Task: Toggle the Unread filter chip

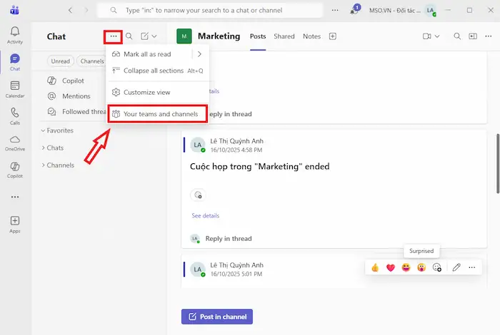Action: pyautogui.click(x=60, y=61)
